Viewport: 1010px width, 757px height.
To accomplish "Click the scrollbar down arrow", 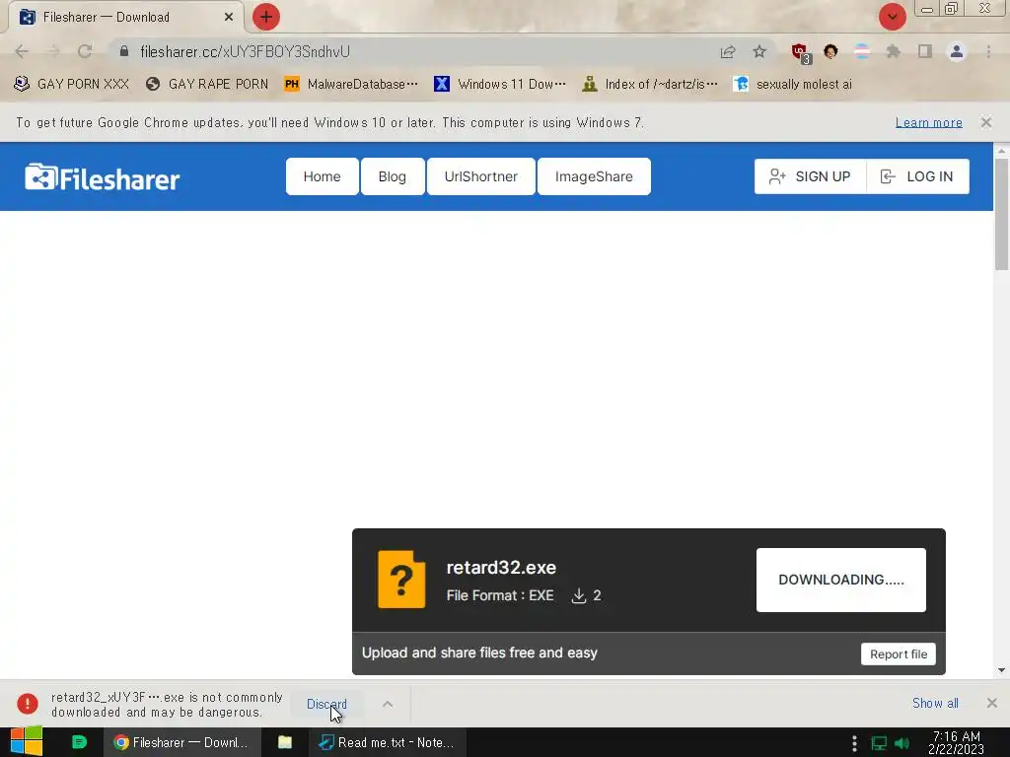I will [1001, 670].
